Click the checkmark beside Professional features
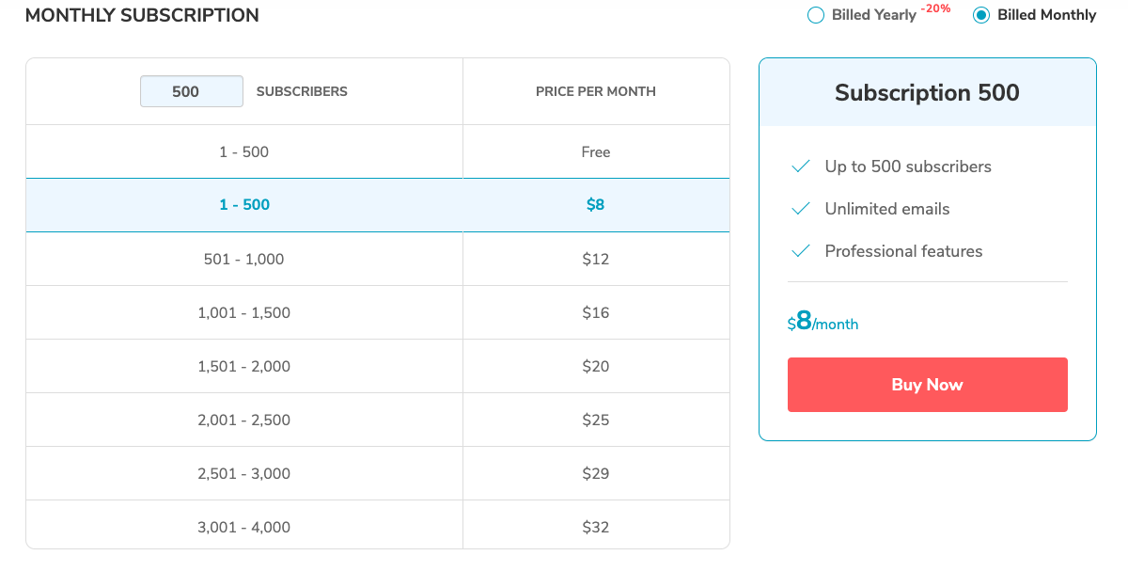 pos(801,251)
